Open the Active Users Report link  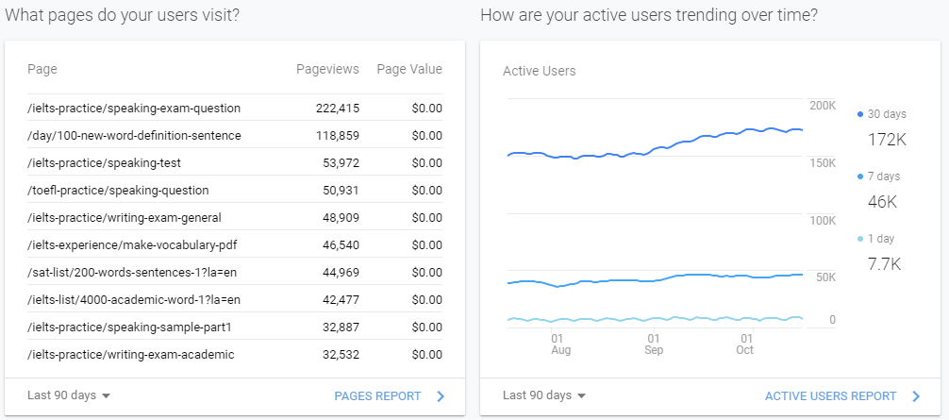click(830, 396)
